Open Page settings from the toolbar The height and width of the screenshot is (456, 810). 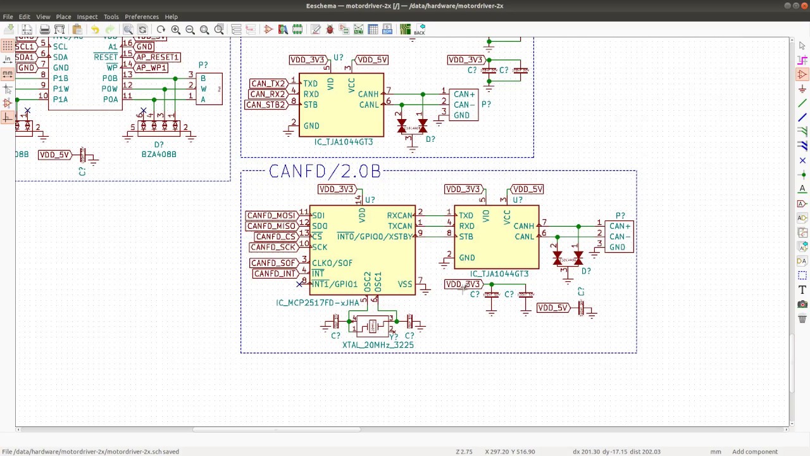point(27,29)
